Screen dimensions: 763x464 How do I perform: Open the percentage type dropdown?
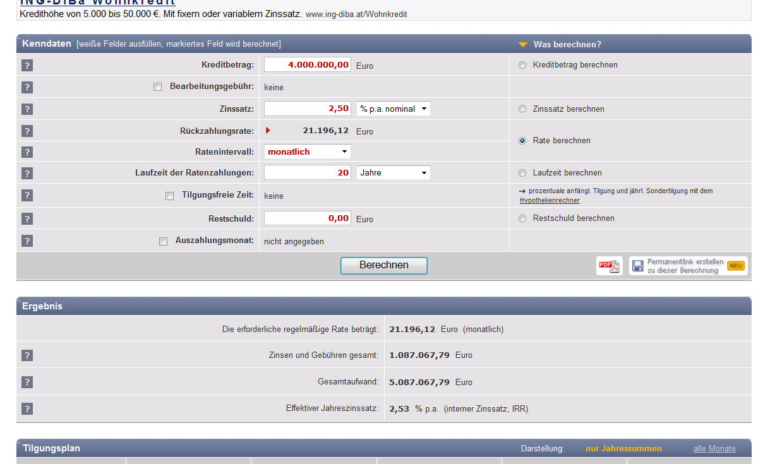click(393, 108)
